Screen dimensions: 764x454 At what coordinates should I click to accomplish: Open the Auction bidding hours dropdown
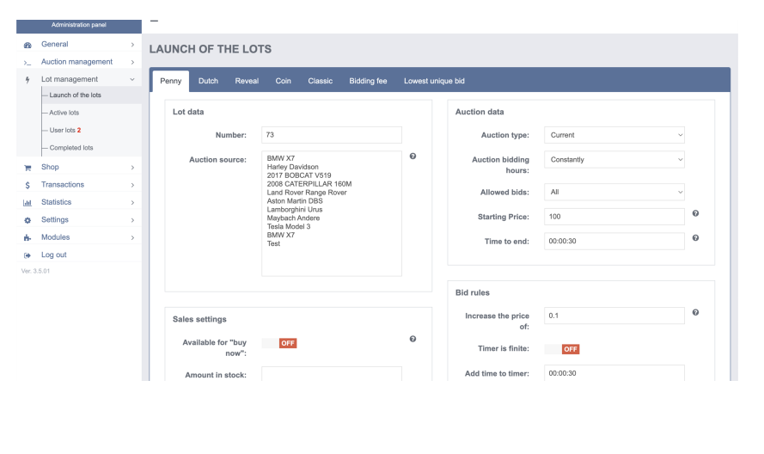pyautogui.click(x=614, y=159)
